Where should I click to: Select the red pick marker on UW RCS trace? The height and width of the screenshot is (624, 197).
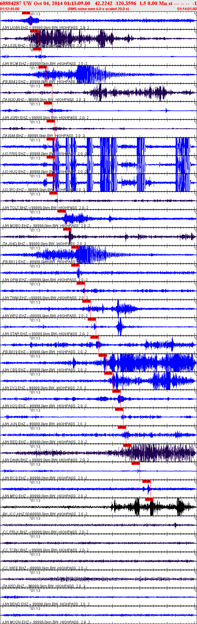click(136, 463)
